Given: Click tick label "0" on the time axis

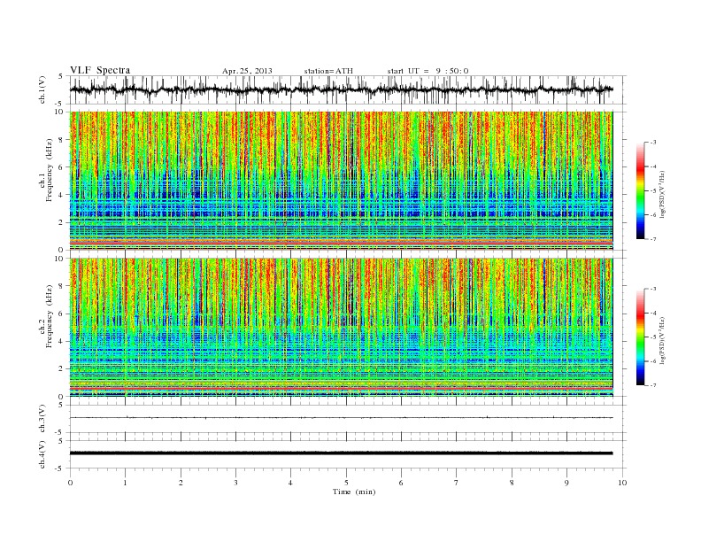Looking at the screenshot, I should click(70, 483).
